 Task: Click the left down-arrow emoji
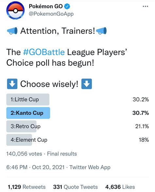point(12,84)
